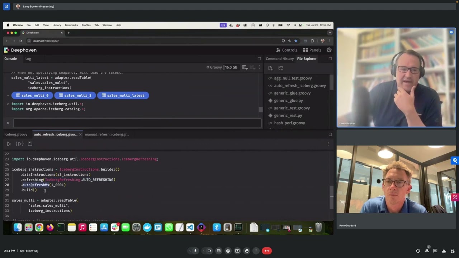
Task: Open the manual_refresh_iceberg editor tab
Action: [107, 134]
